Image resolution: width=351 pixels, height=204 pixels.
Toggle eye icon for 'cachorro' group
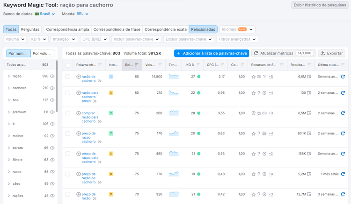coord(52,88)
